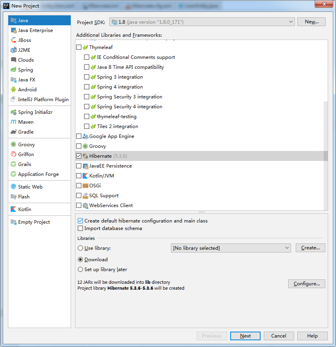This screenshot has width=336, height=347.
Task: Select the Java FX icon
Action: [x=13, y=80]
